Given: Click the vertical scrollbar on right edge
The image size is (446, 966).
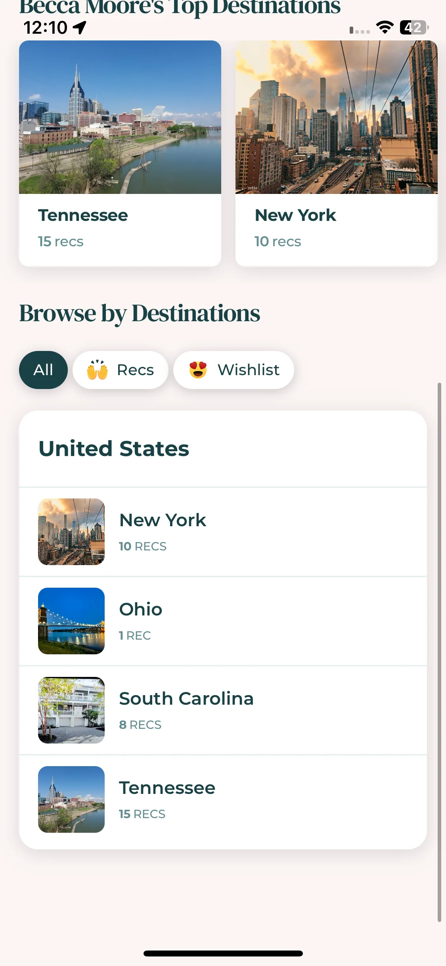Looking at the screenshot, I should (x=439, y=652).
